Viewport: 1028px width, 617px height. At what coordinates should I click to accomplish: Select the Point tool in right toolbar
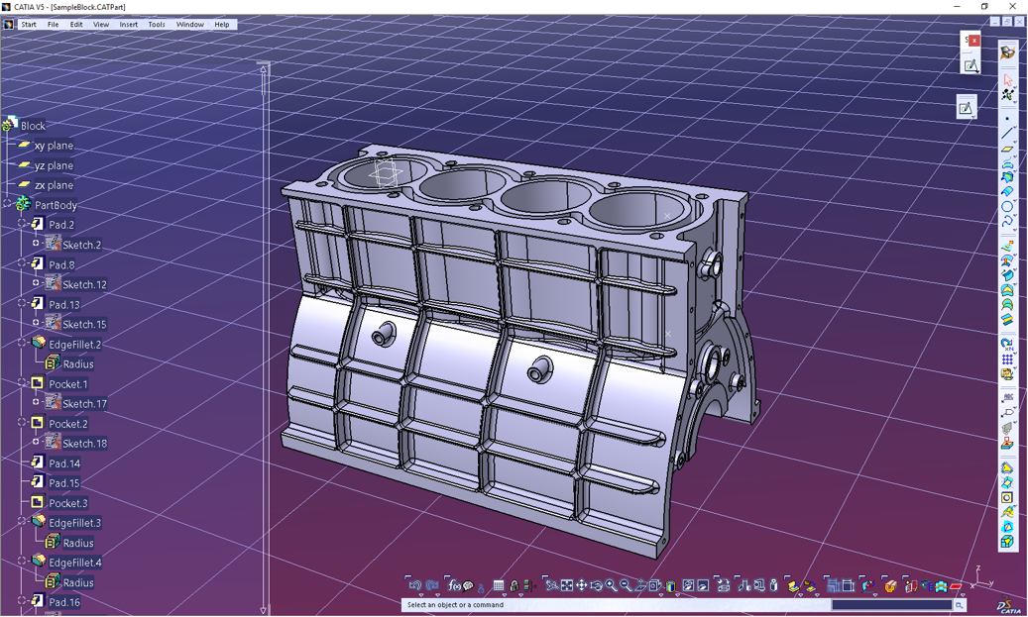(x=1007, y=119)
